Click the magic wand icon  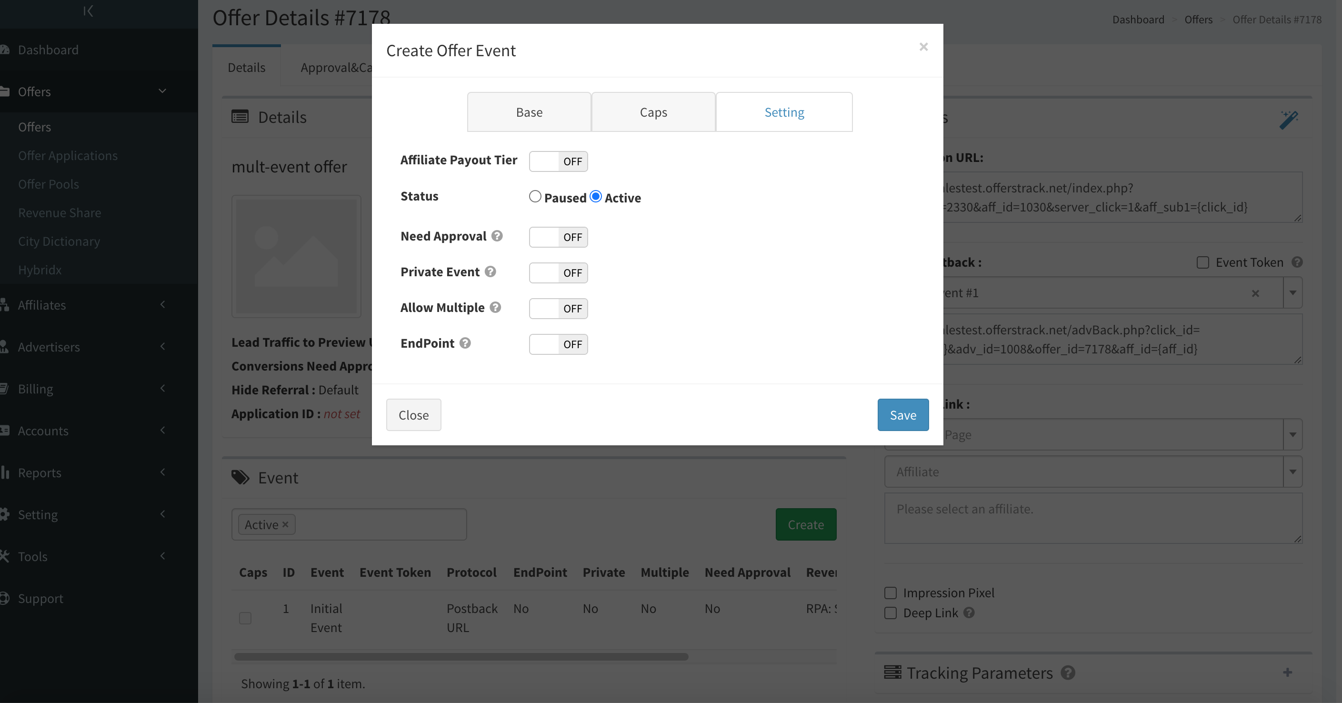tap(1289, 120)
